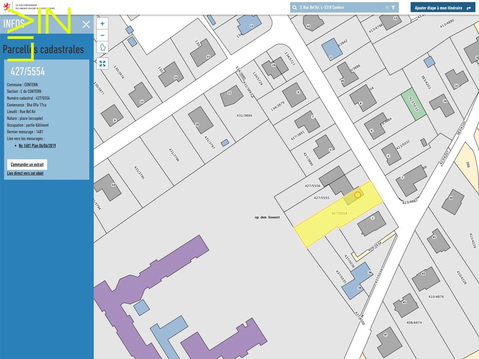Click the Luxembourg country extent icon
This screenshot has width=479, height=359.
[103, 48]
